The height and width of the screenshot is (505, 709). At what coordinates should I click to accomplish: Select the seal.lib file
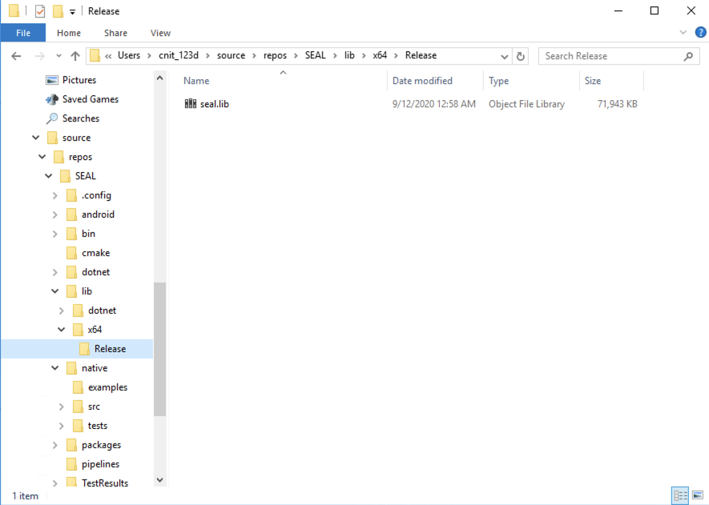pos(215,104)
